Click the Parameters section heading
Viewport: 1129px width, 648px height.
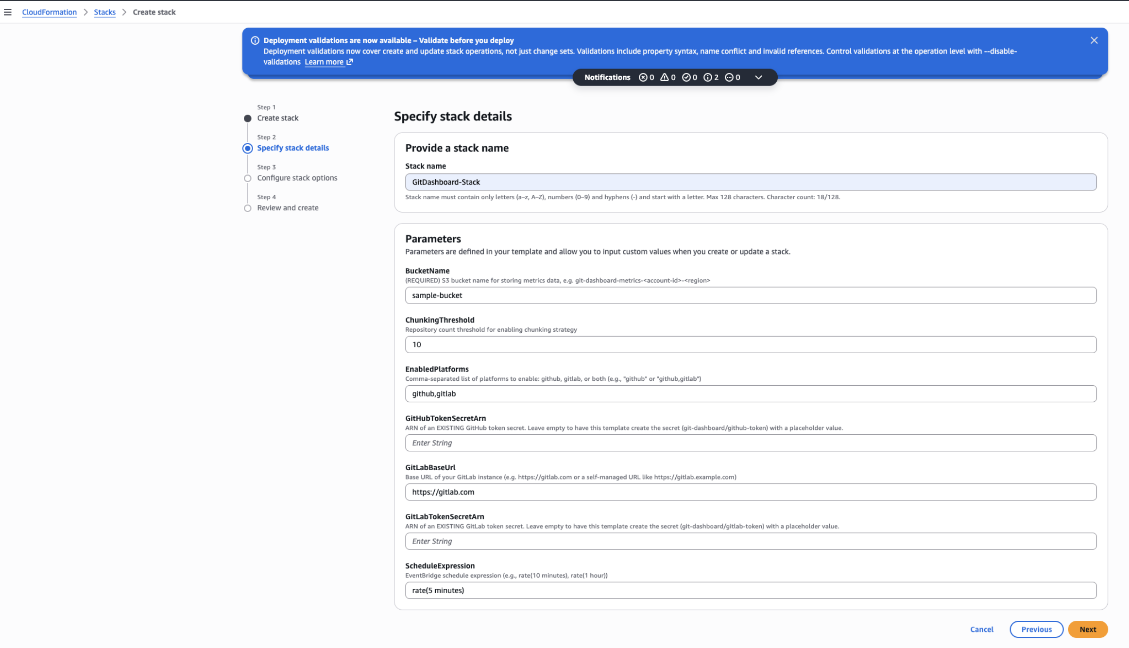(x=433, y=239)
